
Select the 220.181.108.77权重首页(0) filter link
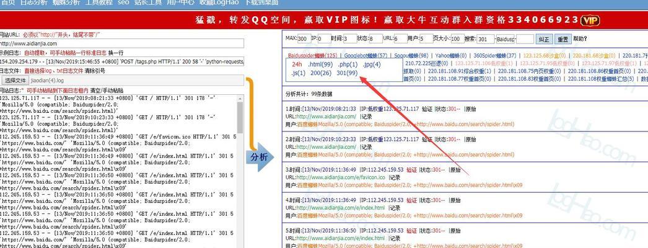point(460,79)
